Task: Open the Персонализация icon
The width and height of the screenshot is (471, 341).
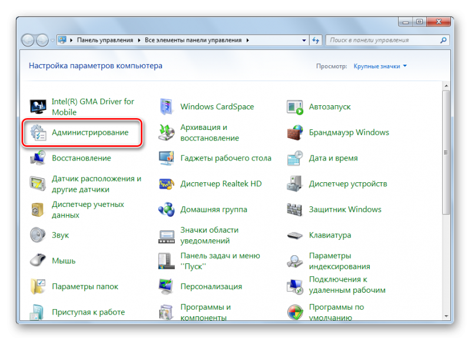Action: (x=167, y=286)
